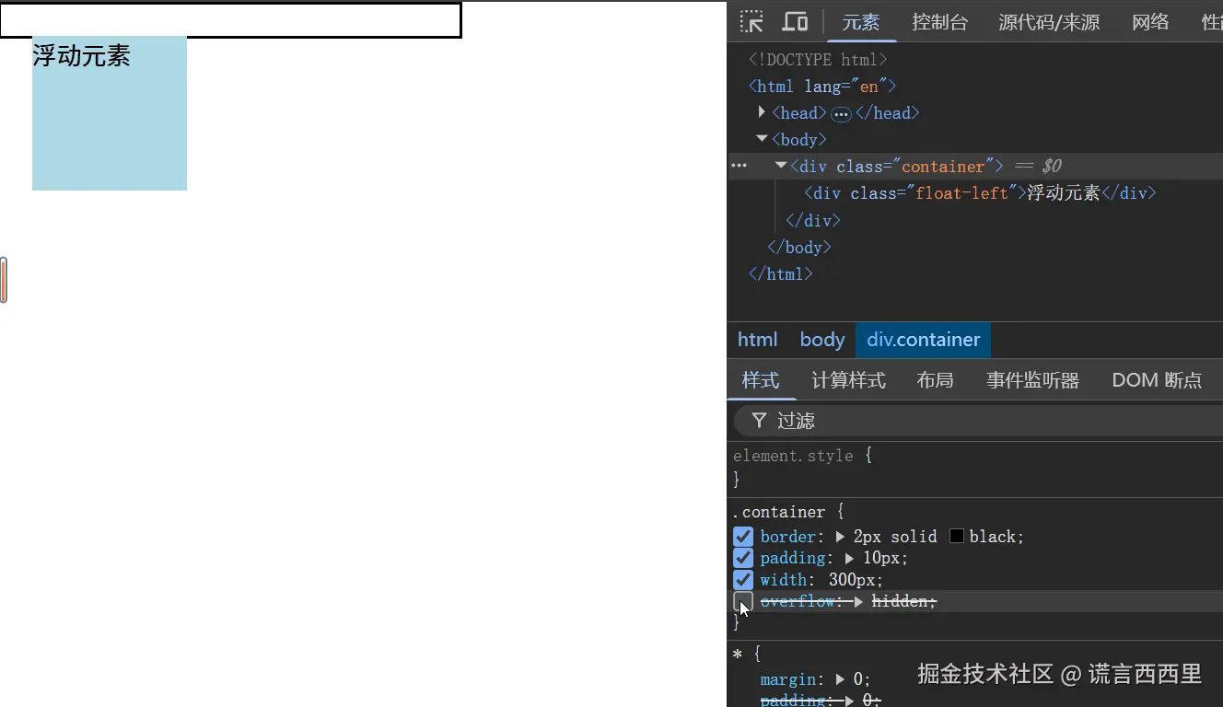Toggle the device toolbar icon
1223x707 pixels.
tap(795, 22)
